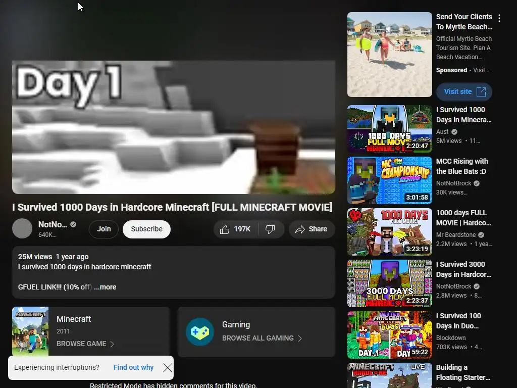Click the verified badge next to channel name

(x=73, y=224)
